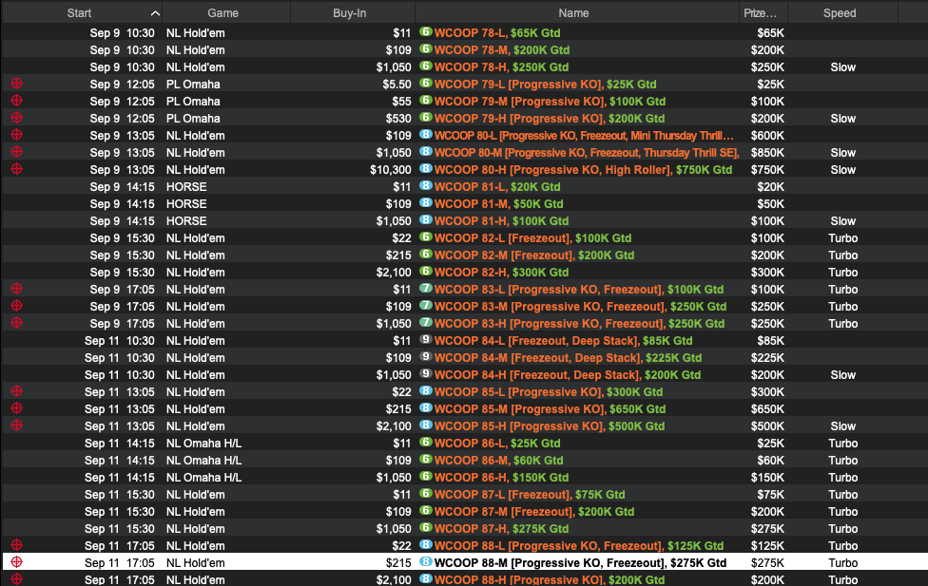This screenshot has height=586, width=928.
Task: Click the $150K prize cell
Action: [x=767, y=478]
